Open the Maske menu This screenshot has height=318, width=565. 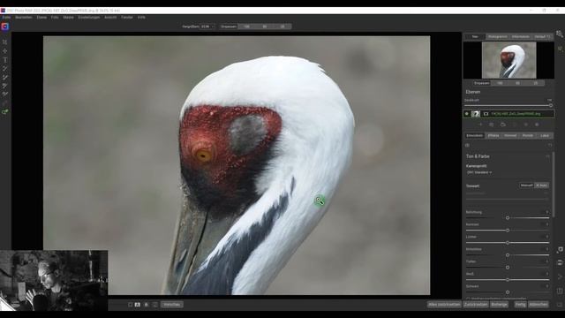point(69,18)
